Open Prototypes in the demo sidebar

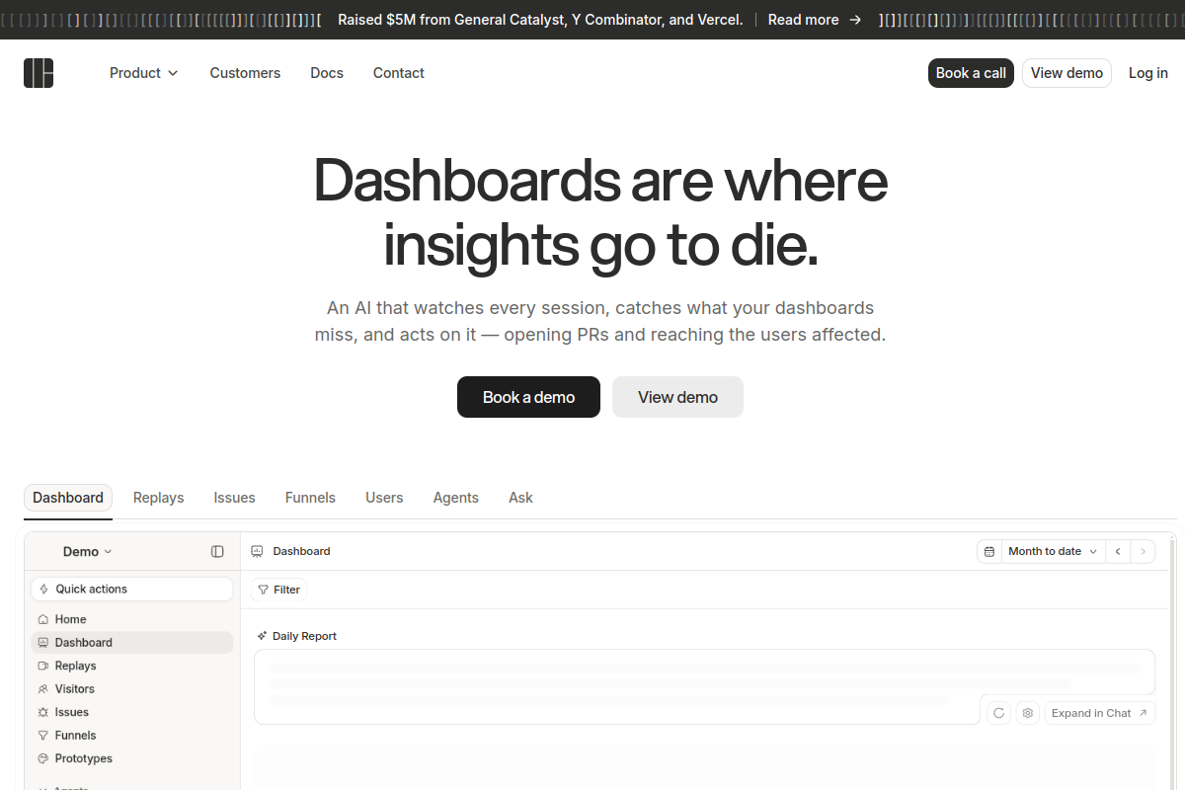point(132,758)
